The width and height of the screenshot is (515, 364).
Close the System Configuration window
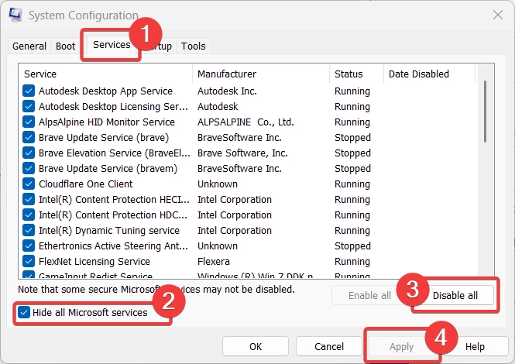(498, 15)
